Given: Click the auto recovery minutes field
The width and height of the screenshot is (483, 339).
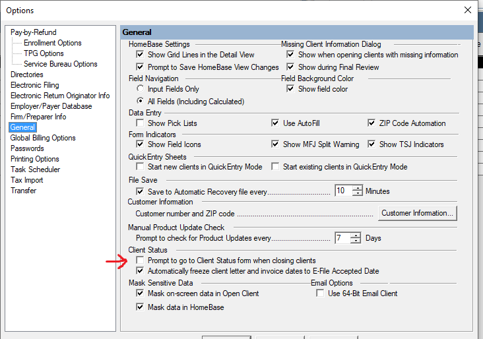Looking at the screenshot, I should coord(342,191).
